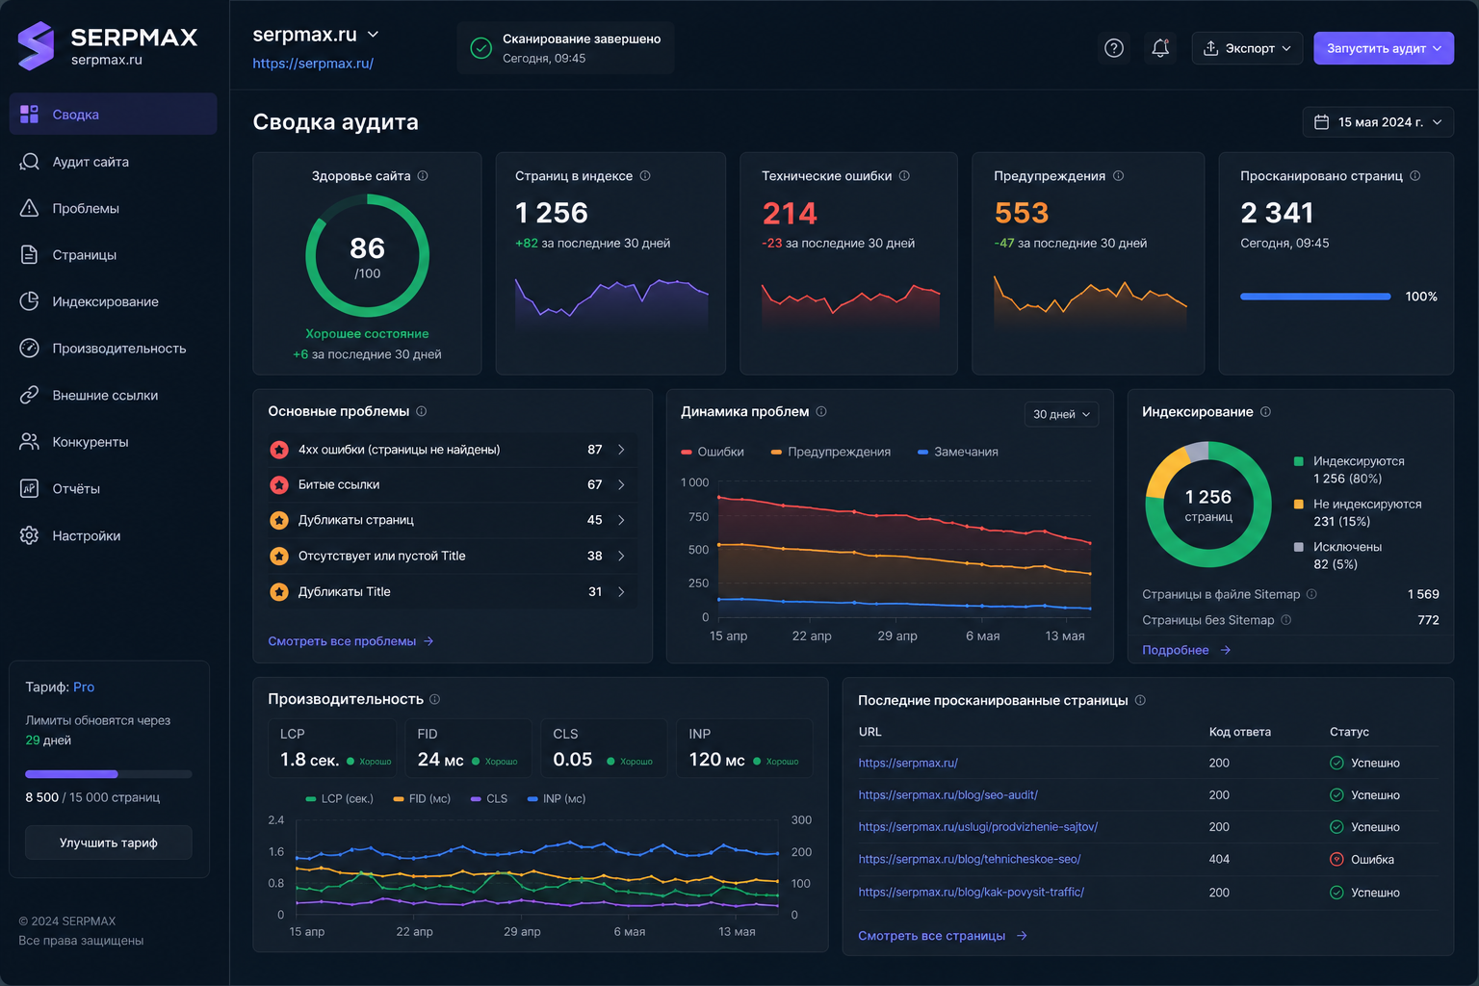Toggle LCP (сек.) series in performance legend
Screen dimensions: 1479x986
point(339,798)
